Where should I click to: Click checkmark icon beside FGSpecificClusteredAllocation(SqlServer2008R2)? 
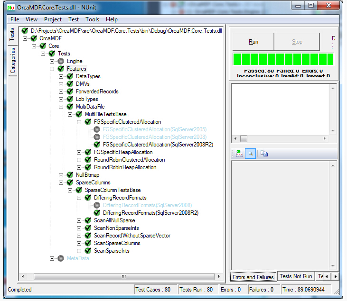coord(97,145)
